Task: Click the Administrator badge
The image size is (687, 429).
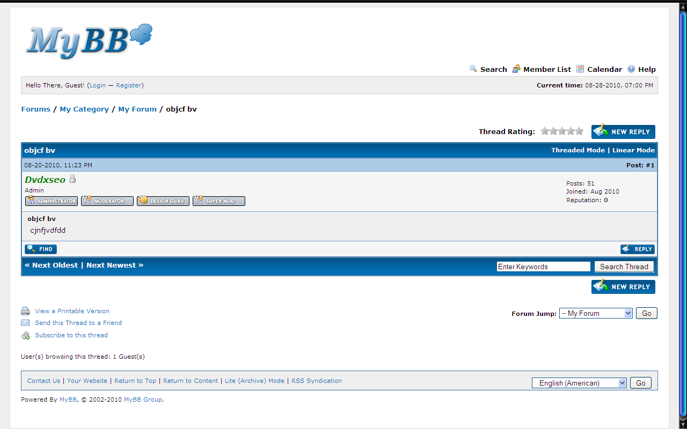Action: click(x=52, y=201)
